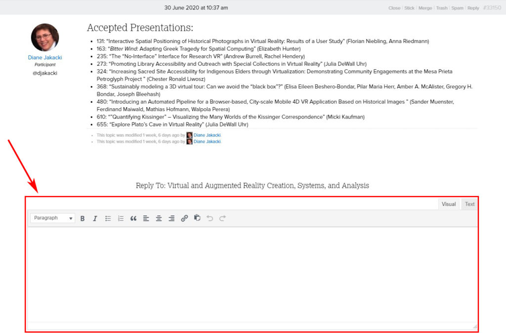Toggle paste-as-text mode
The height and width of the screenshot is (333, 506).
point(197,218)
